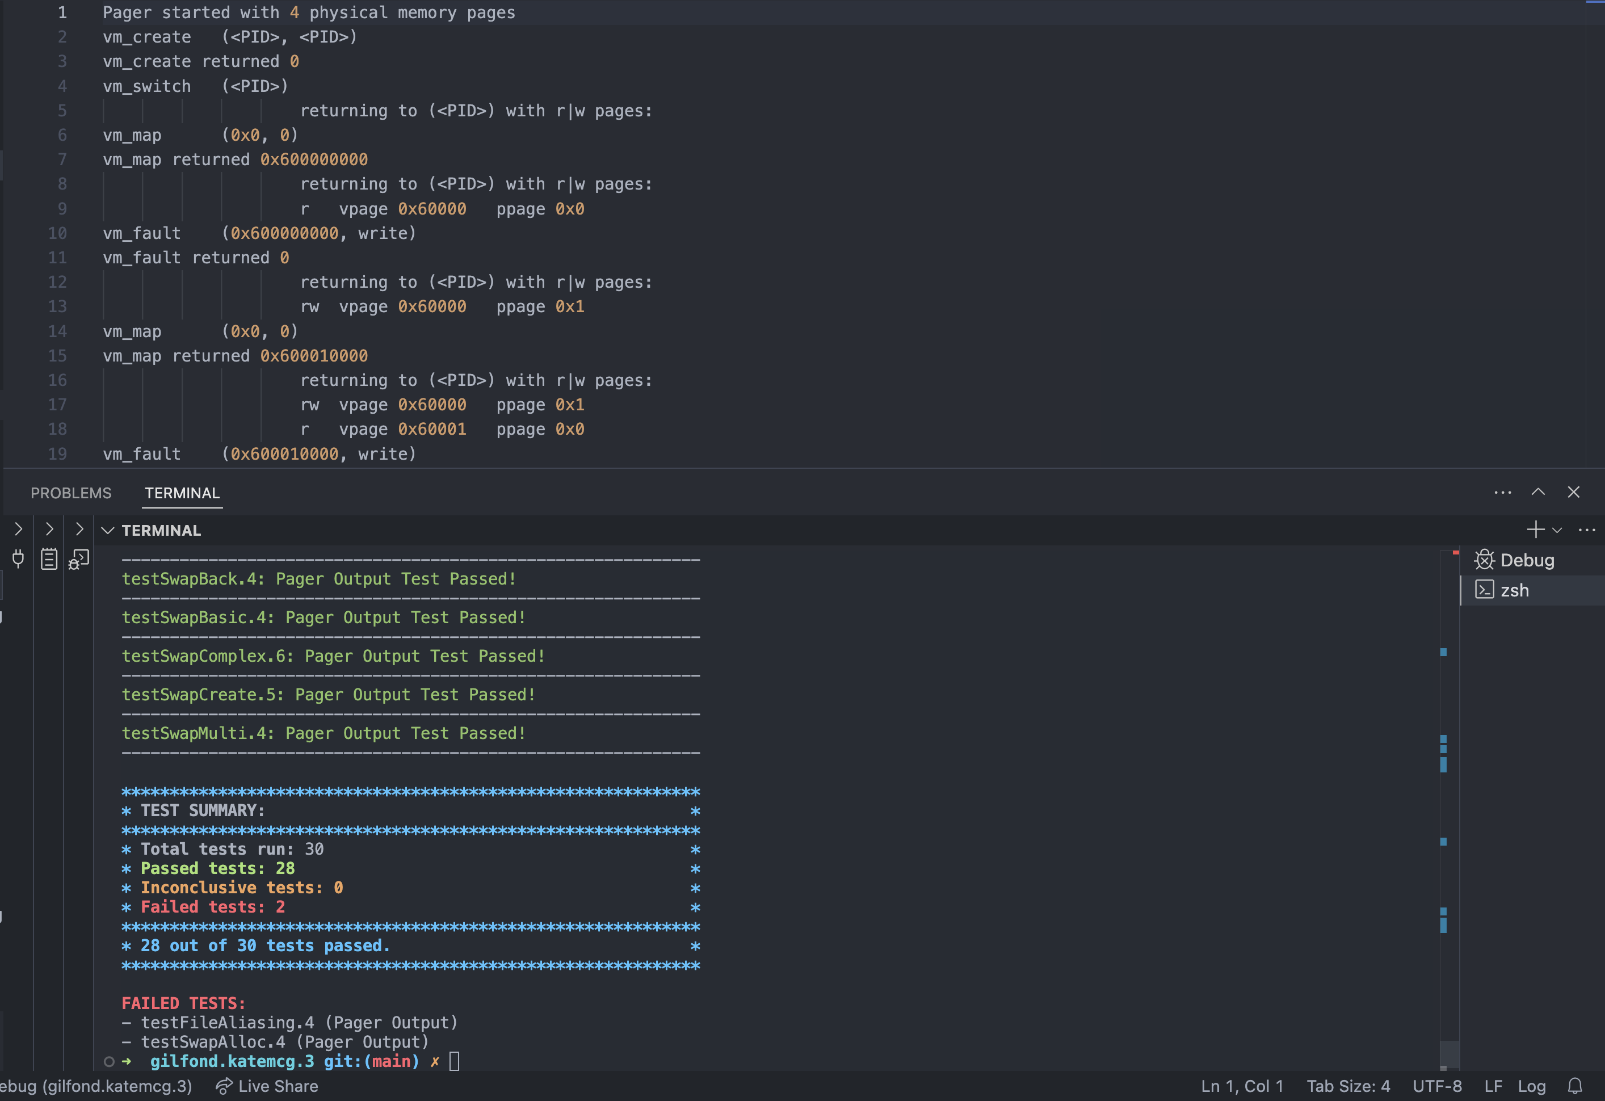Image resolution: width=1605 pixels, height=1101 pixels.
Task: Click the plug icon for the Ports view
Action: click(18, 559)
